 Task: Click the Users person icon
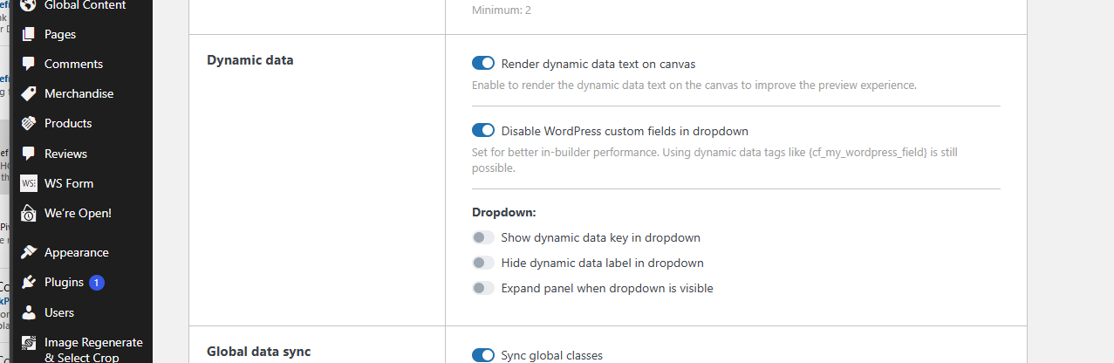pos(29,312)
